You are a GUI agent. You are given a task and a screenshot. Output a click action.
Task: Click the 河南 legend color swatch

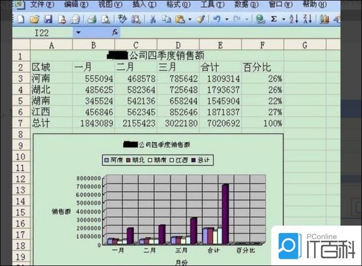coord(107,160)
